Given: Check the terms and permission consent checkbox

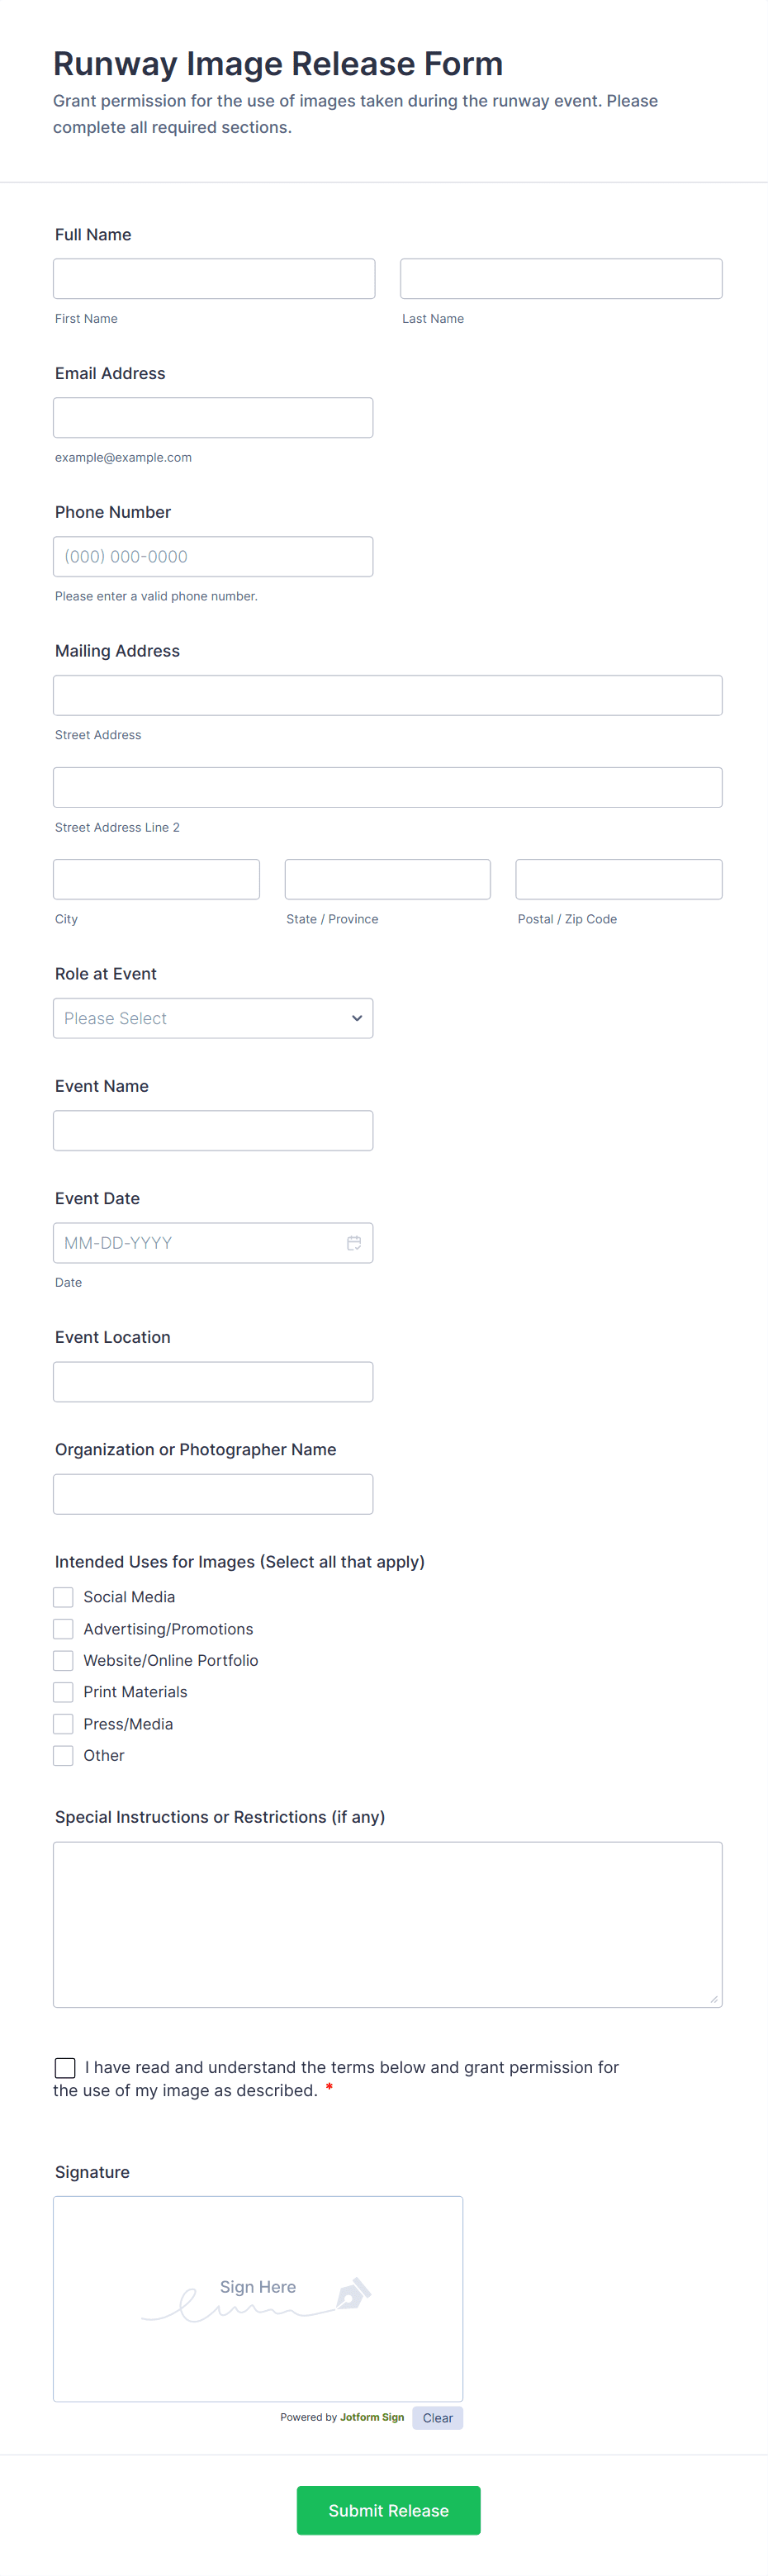Looking at the screenshot, I should pyautogui.click(x=65, y=2067).
